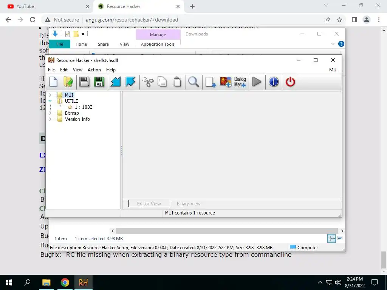Close the Resource Hacker browser tab

tap(178, 6)
